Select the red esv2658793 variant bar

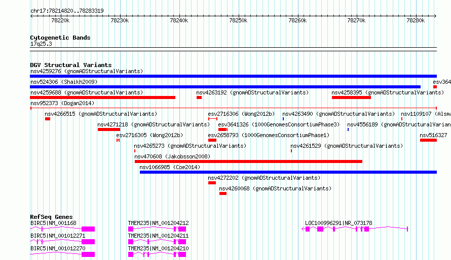pos(212,140)
